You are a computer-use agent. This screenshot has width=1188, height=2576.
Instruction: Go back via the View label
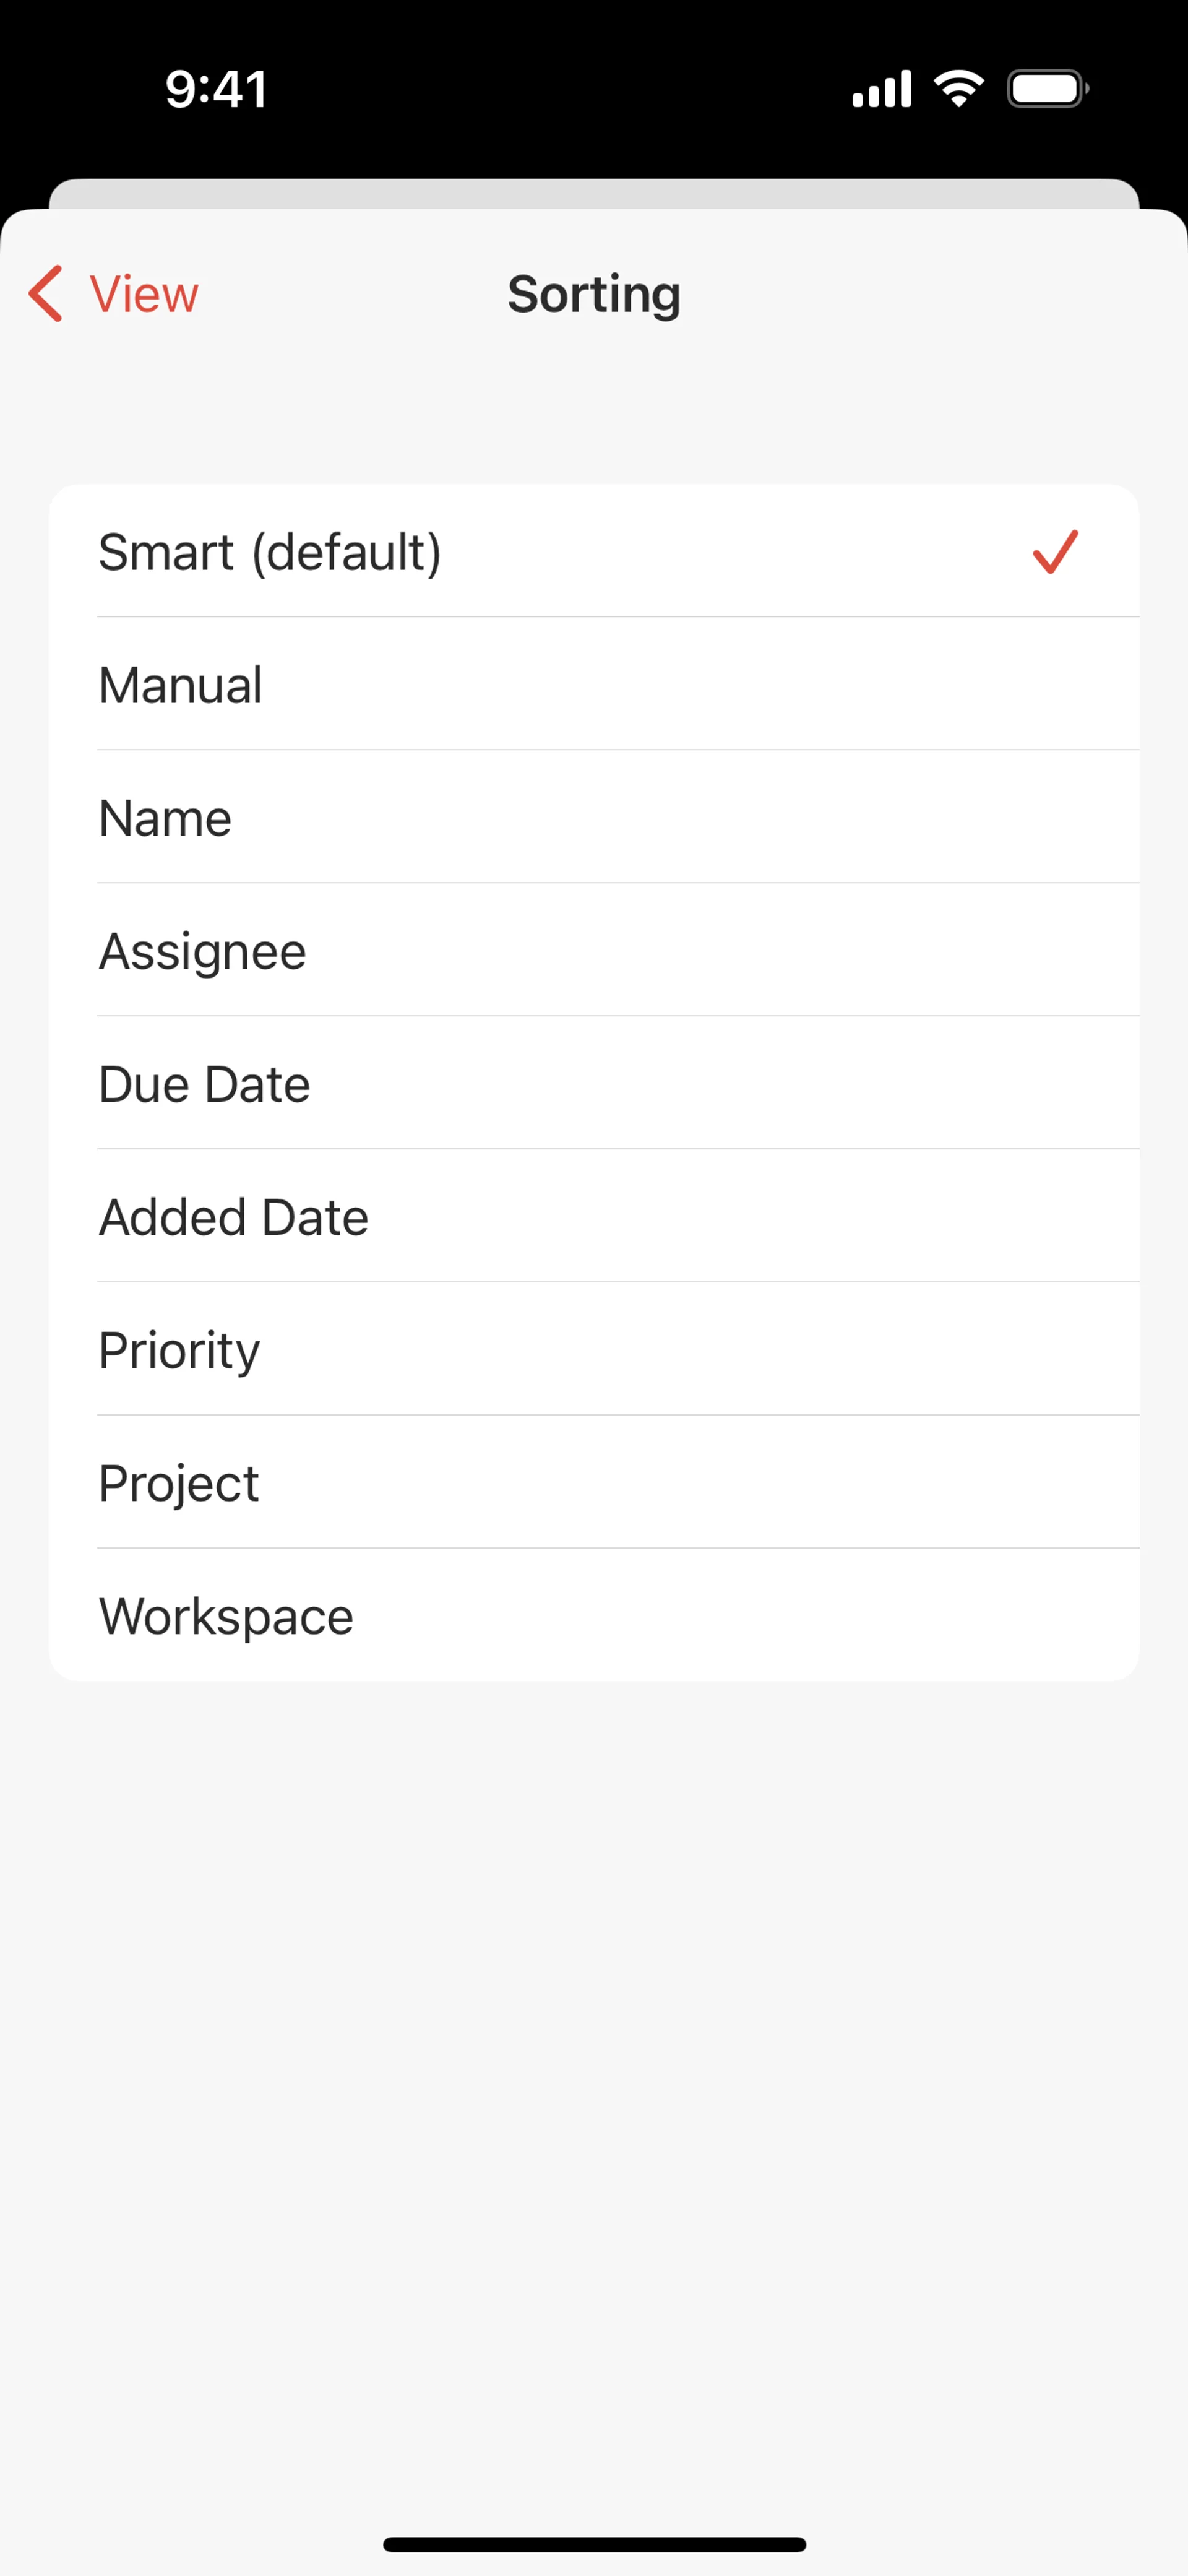(144, 294)
